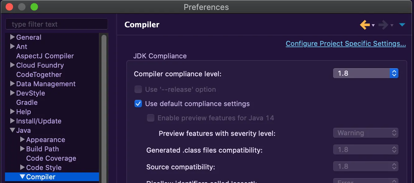
Task: Click the forward navigation arrow
Action: [383, 25]
